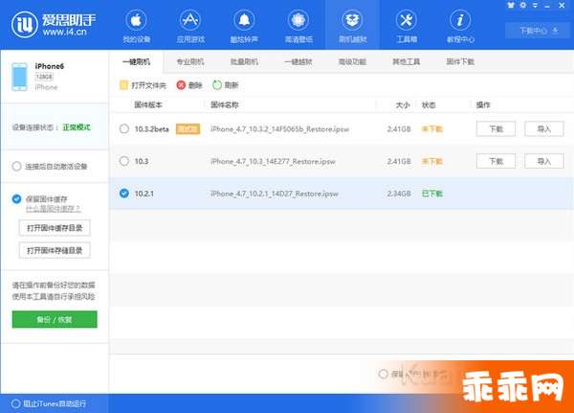Click the 刷新 toolbar label
Screen dimensions: 574x413
pos(232,85)
